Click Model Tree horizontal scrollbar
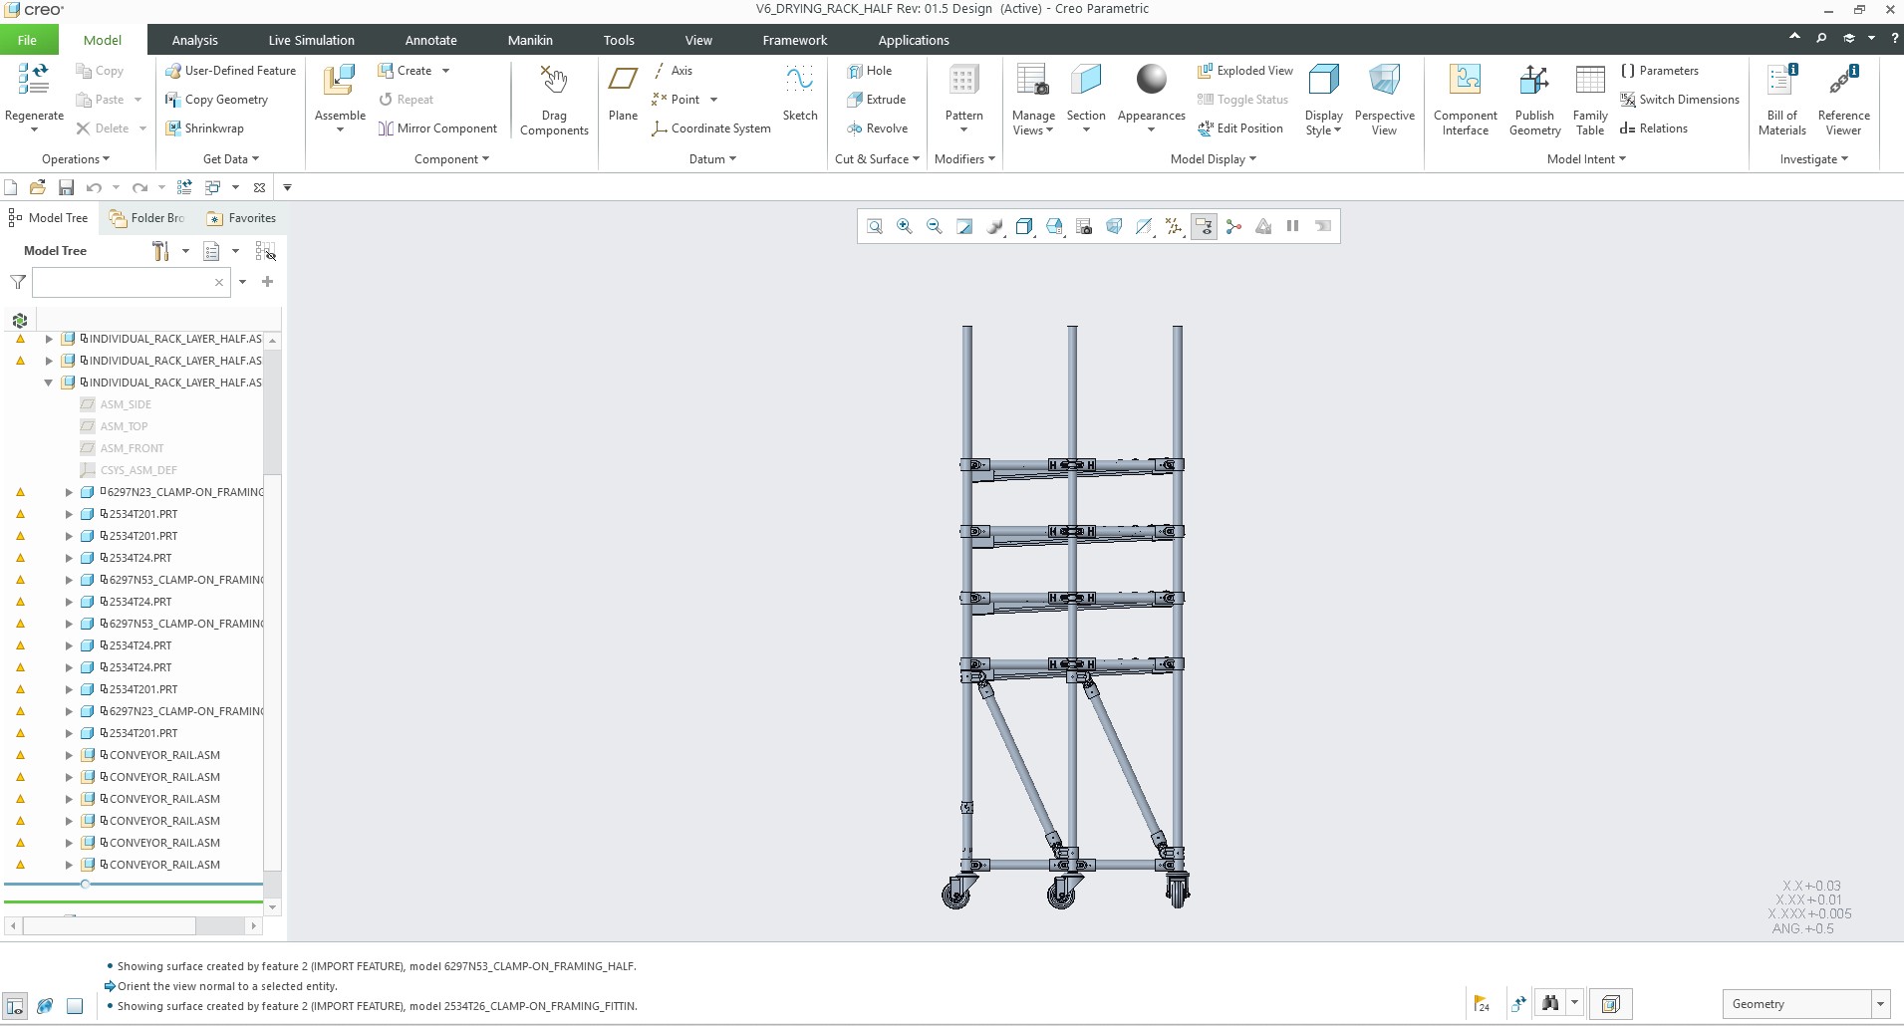Image resolution: width=1904 pixels, height=1026 pixels. click(x=110, y=926)
